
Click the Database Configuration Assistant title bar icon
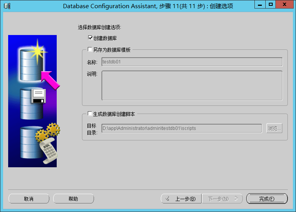click(x=7, y=6)
